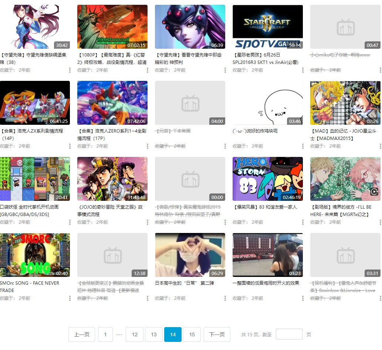Open title link 一整面墙的低音炮同时开火的效果
The width and height of the screenshot is (382, 350).
pyautogui.click(x=266, y=283)
